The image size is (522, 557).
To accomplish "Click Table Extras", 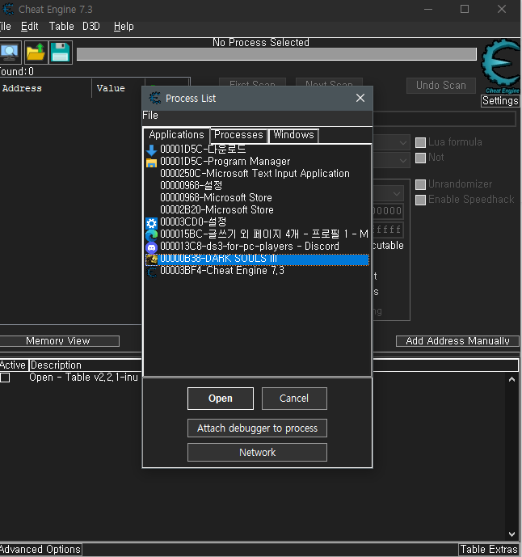I will 489,549.
